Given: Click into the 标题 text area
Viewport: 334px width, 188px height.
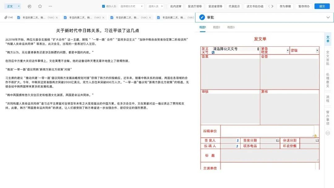Looking at the screenshot, I should [x=270, y=155].
